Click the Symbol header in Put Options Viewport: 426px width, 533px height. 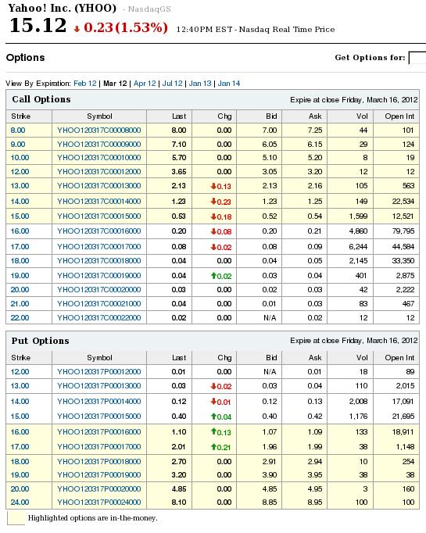coord(99,358)
